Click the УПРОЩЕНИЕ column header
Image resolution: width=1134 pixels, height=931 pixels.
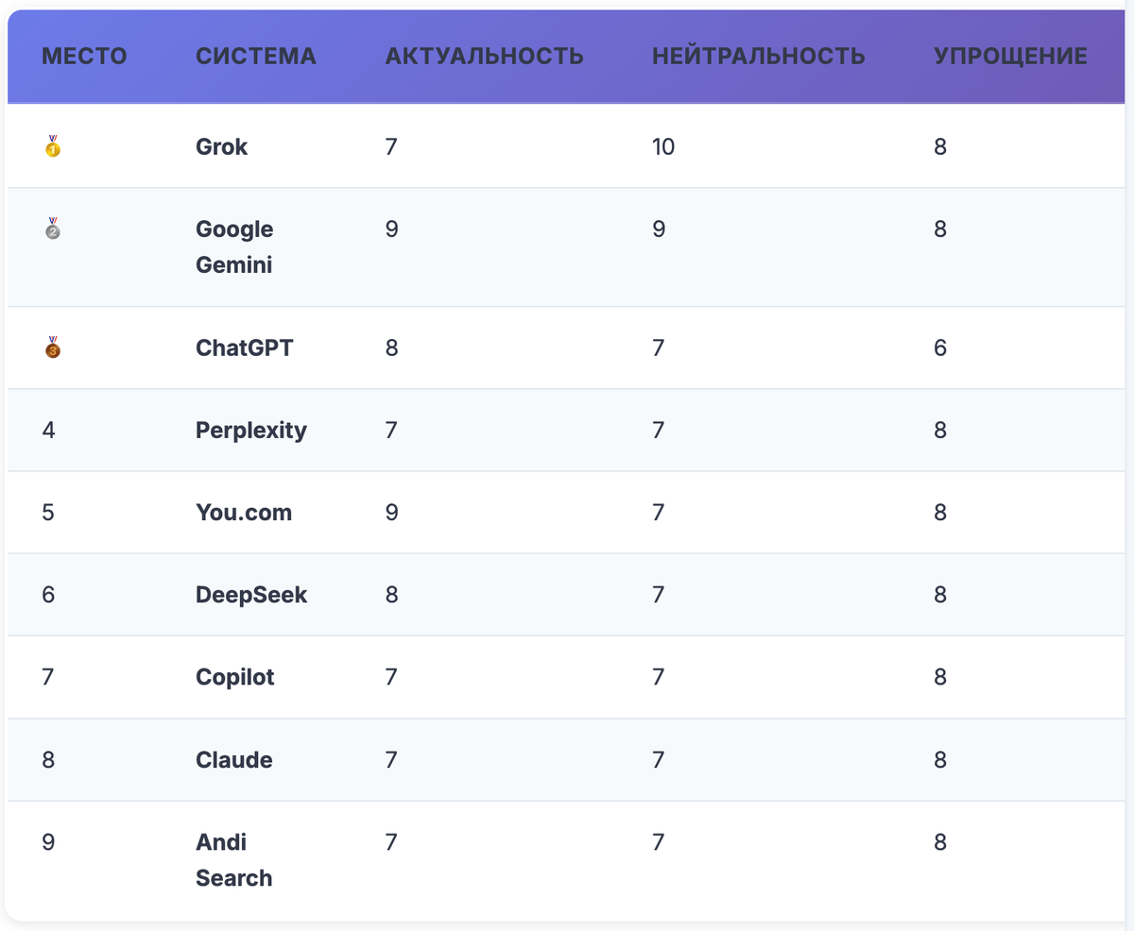(1010, 56)
